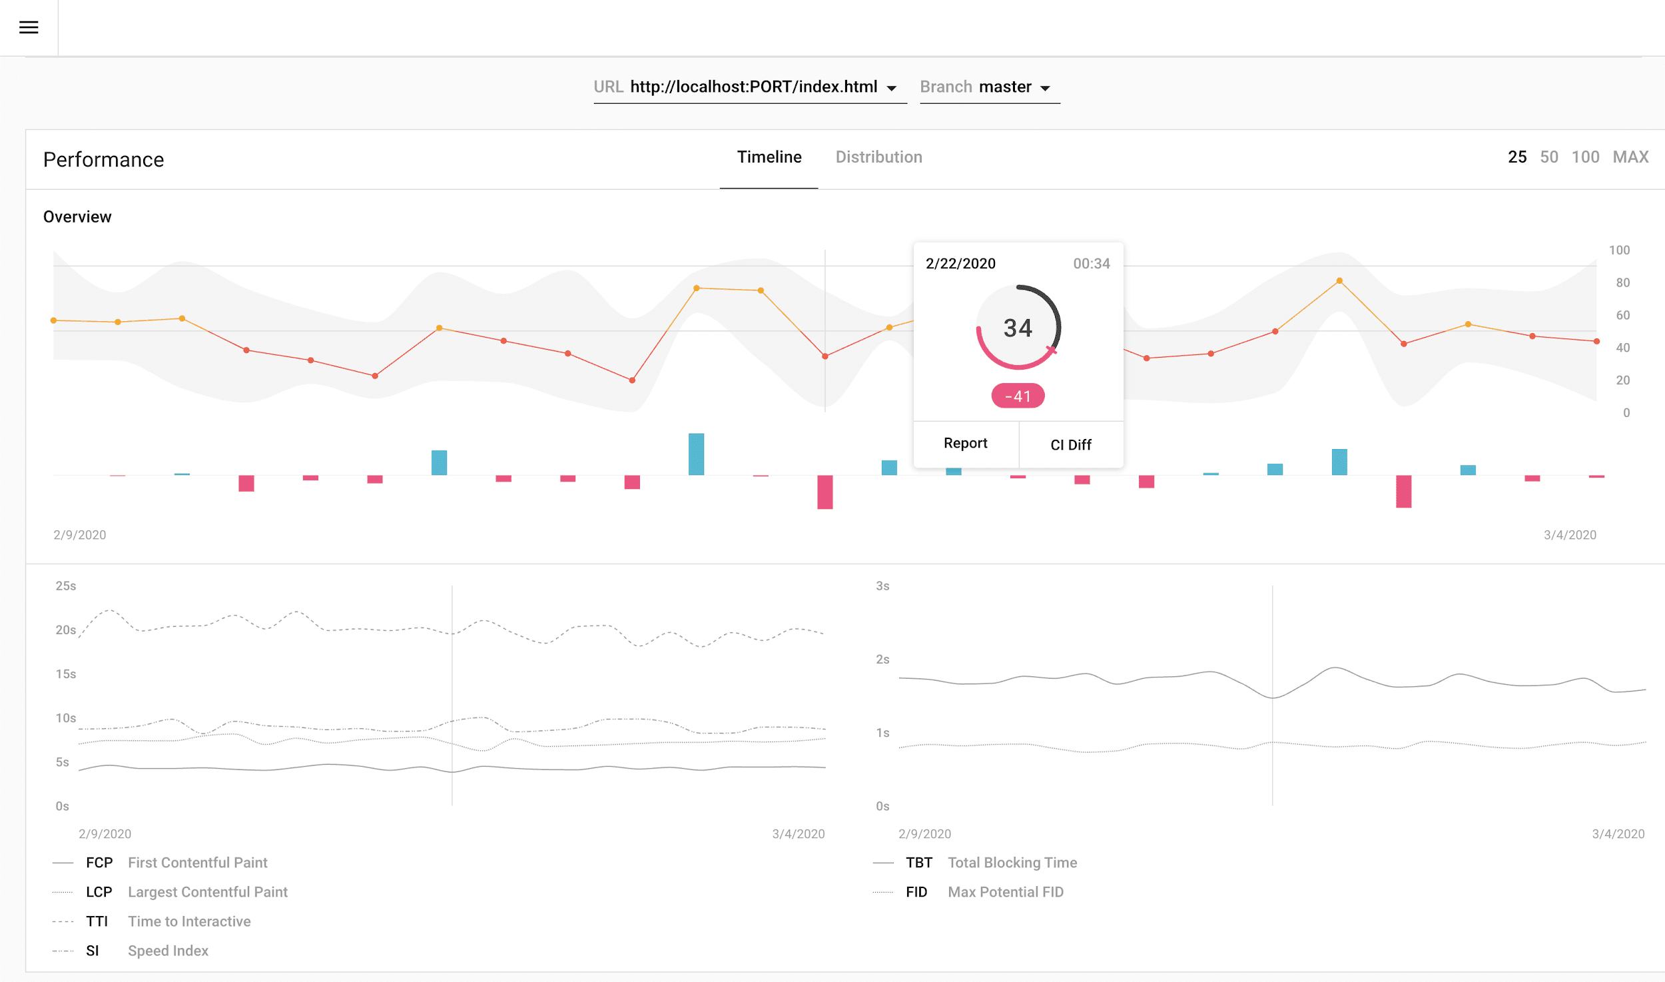The width and height of the screenshot is (1665, 982).
Task: Expand the Branch master dropdown
Action: point(1044,87)
